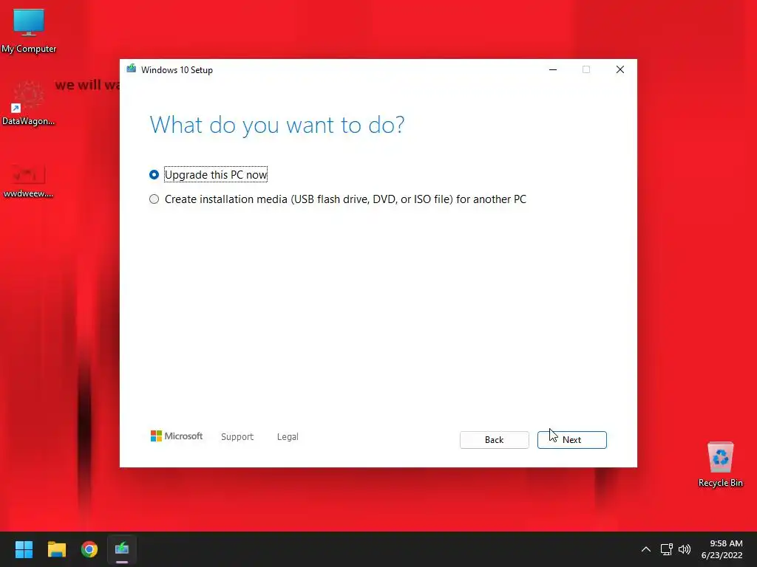Open the Windows Start menu
757x567 pixels.
tap(24, 549)
